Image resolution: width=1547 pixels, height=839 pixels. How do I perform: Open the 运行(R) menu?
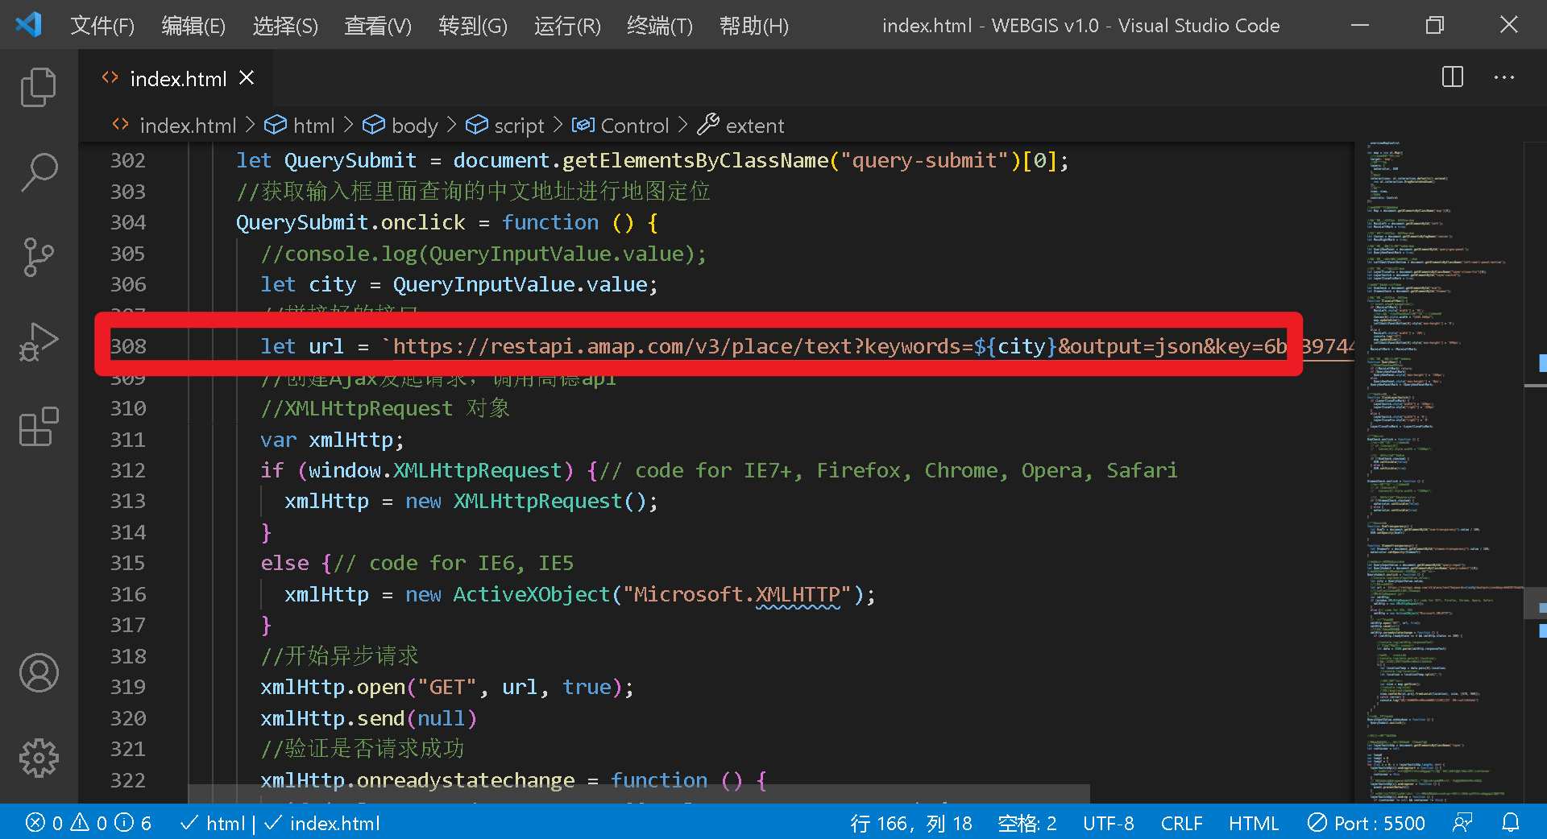567,26
